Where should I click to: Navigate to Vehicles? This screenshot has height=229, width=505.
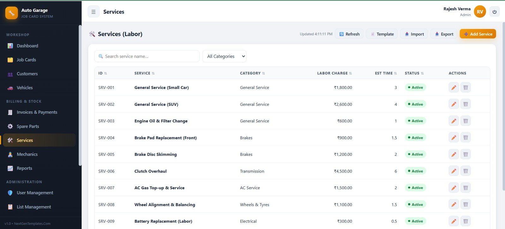point(39,88)
